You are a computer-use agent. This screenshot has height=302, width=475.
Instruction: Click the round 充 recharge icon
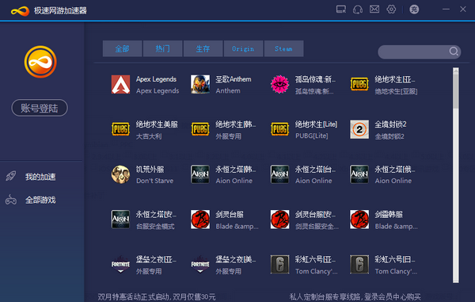(414, 10)
